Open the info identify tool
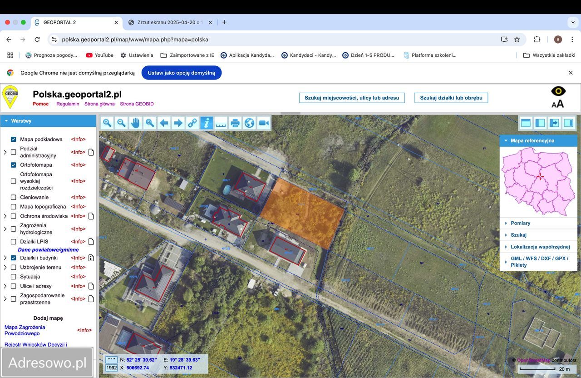The width and height of the screenshot is (581, 378). coord(207,123)
